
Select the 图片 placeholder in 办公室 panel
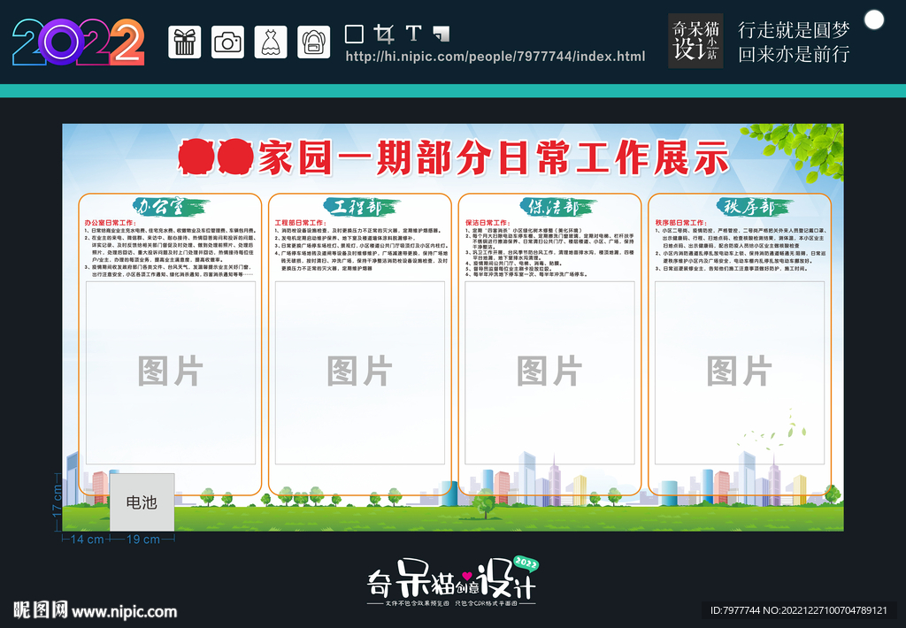[x=171, y=372]
